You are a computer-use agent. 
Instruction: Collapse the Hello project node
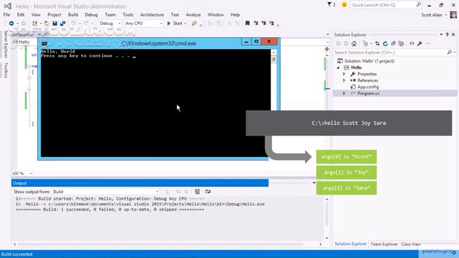coord(338,67)
